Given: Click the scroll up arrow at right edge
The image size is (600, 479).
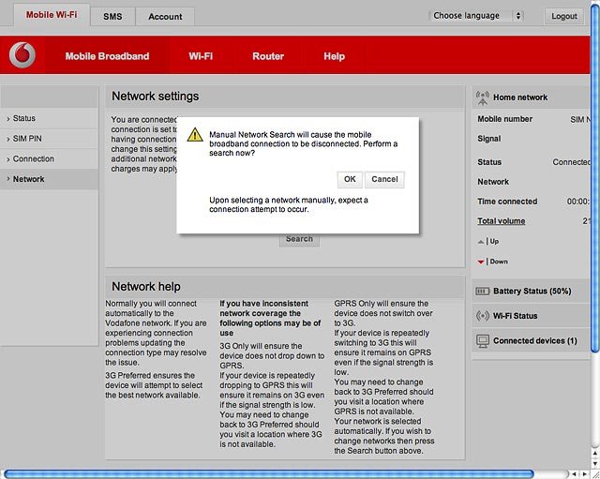Looking at the screenshot, I should click(x=595, y=454).
